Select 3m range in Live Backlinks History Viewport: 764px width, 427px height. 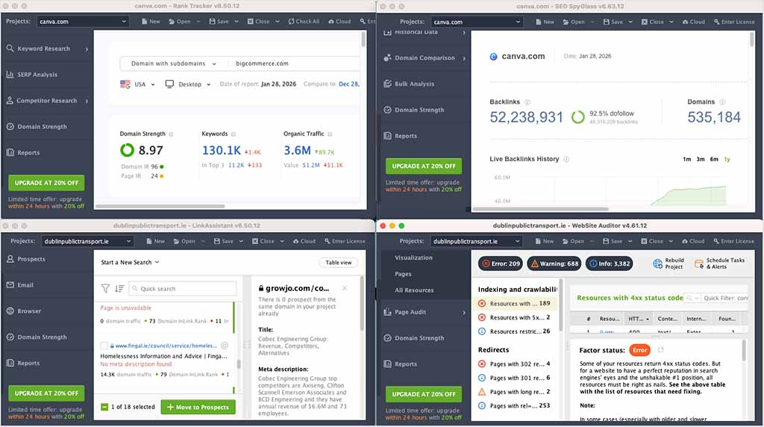(700, 160)
